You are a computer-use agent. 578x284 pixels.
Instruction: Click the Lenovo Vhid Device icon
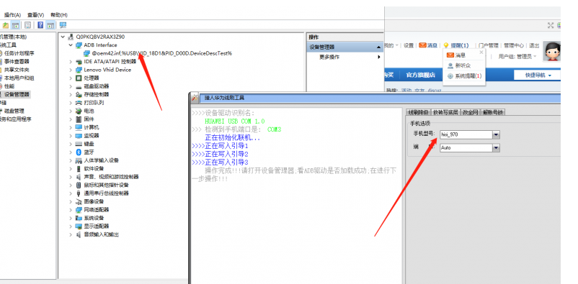pos(78,70)
